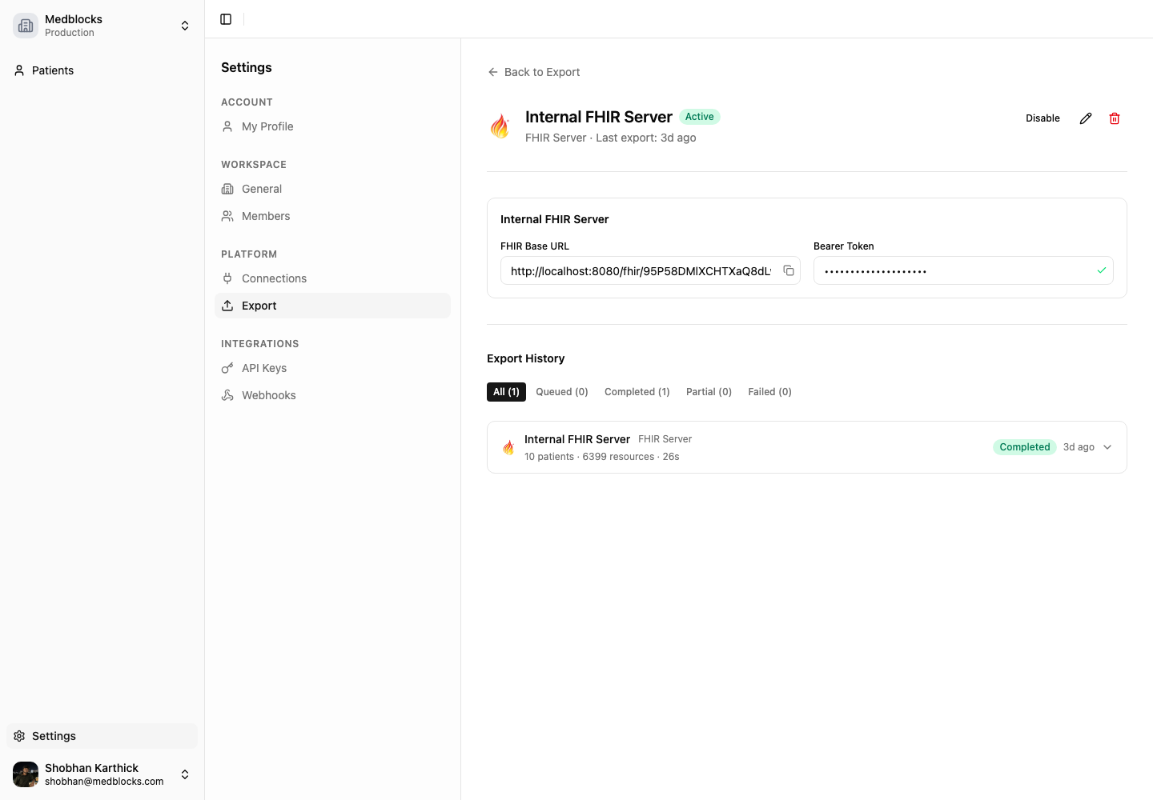The height and width of the screenshot is (800, 1153).
Task: Click the FHIR flame logo in header
Action: (500, 126)
